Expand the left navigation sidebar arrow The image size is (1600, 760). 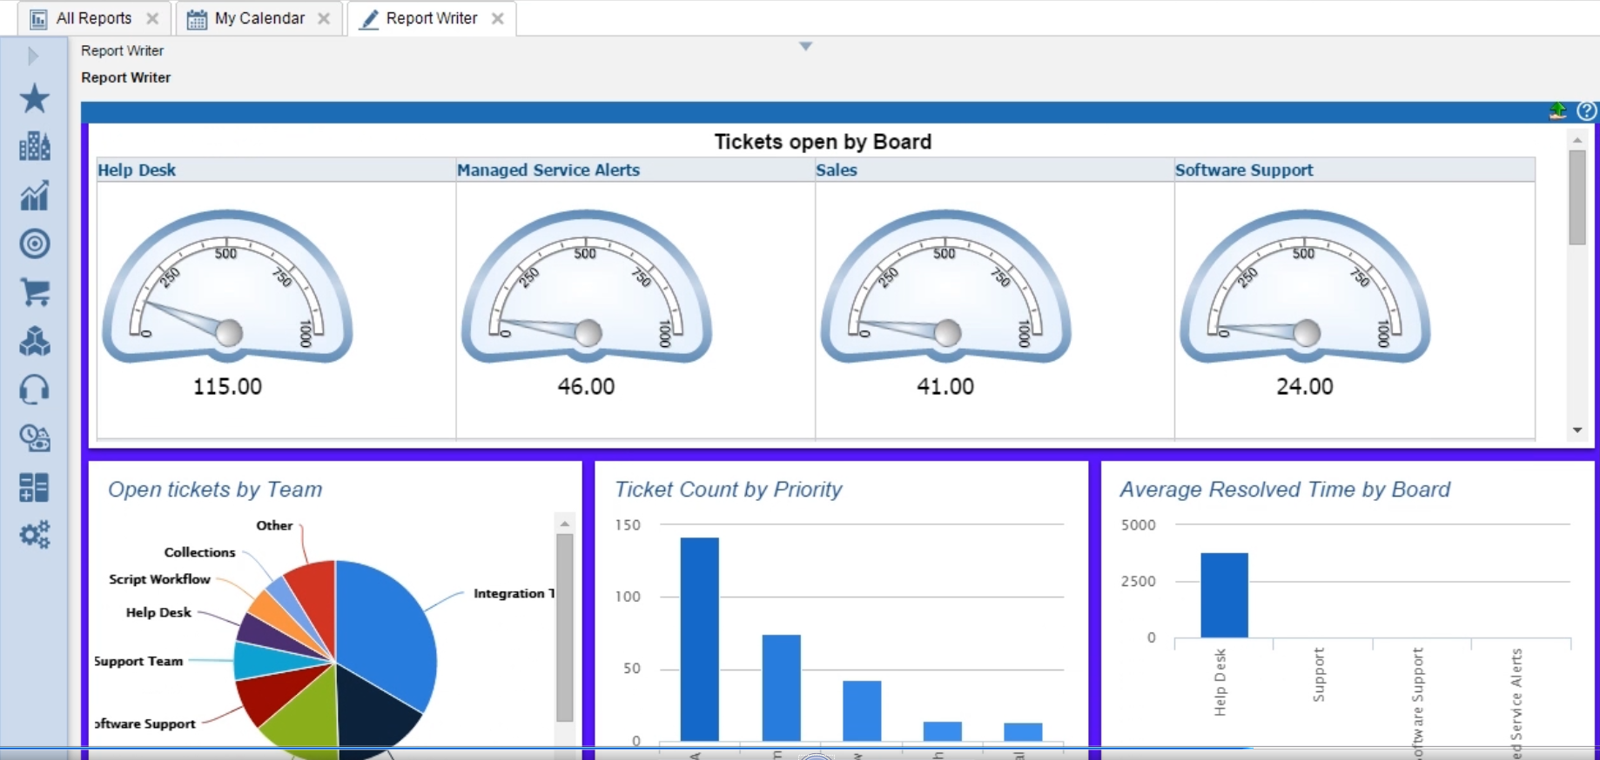point(33,57)
